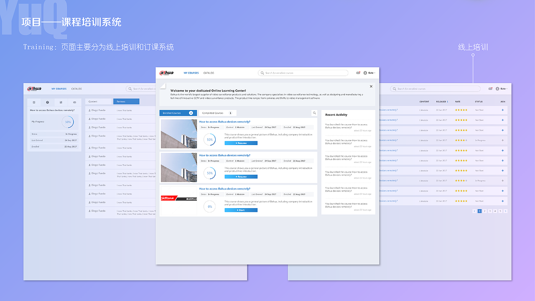Open MY COURSES in the left window
This screenshot has width=535, height=301.
(x=59, y=89)
